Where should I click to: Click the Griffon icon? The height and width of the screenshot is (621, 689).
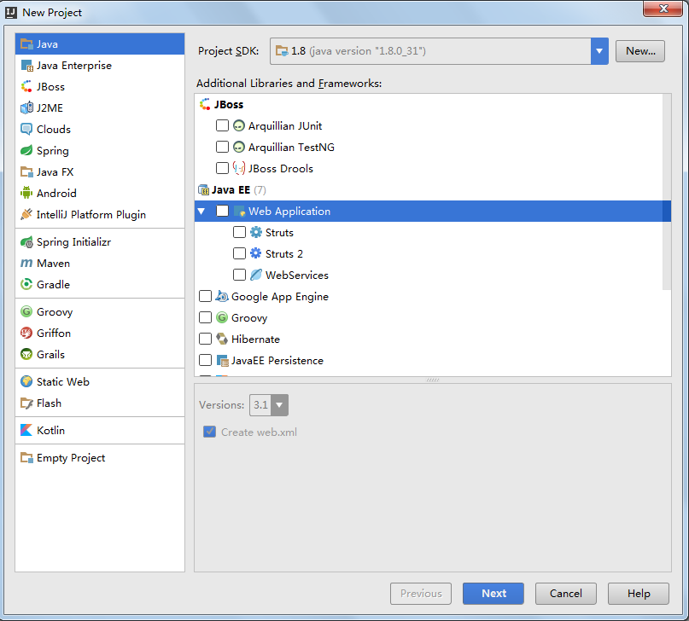click(26, 333)
